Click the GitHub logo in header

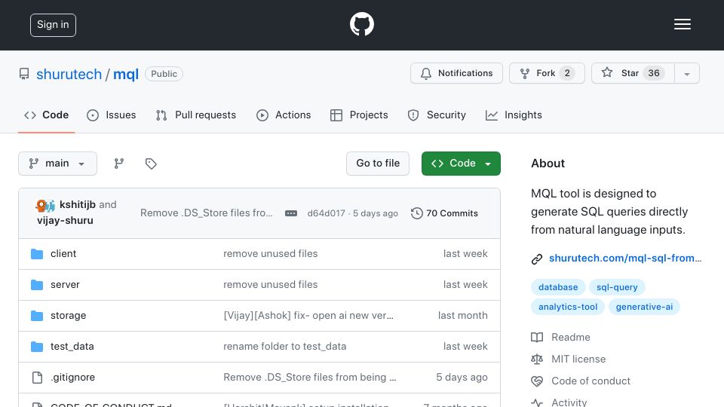[361, 24]
